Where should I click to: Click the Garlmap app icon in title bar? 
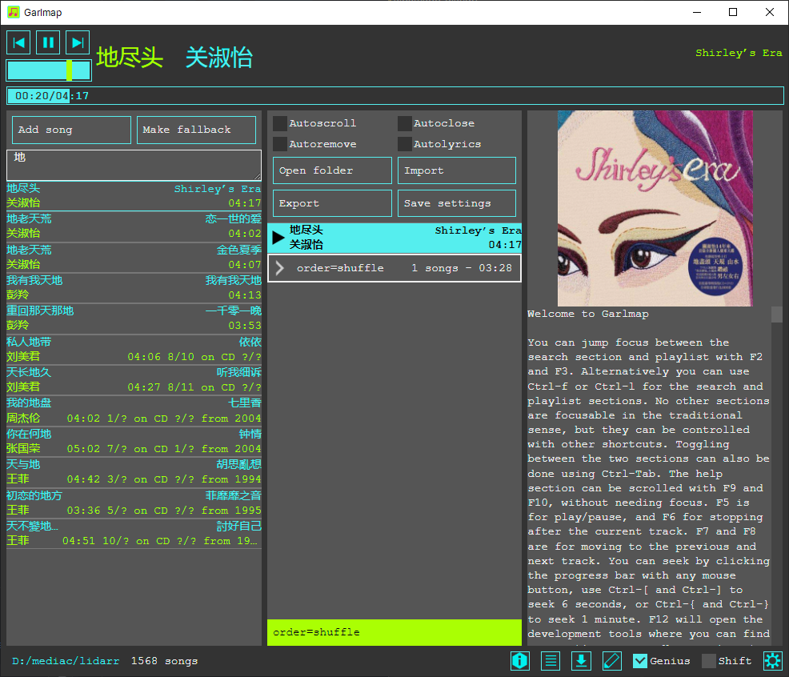click(14, 12)
